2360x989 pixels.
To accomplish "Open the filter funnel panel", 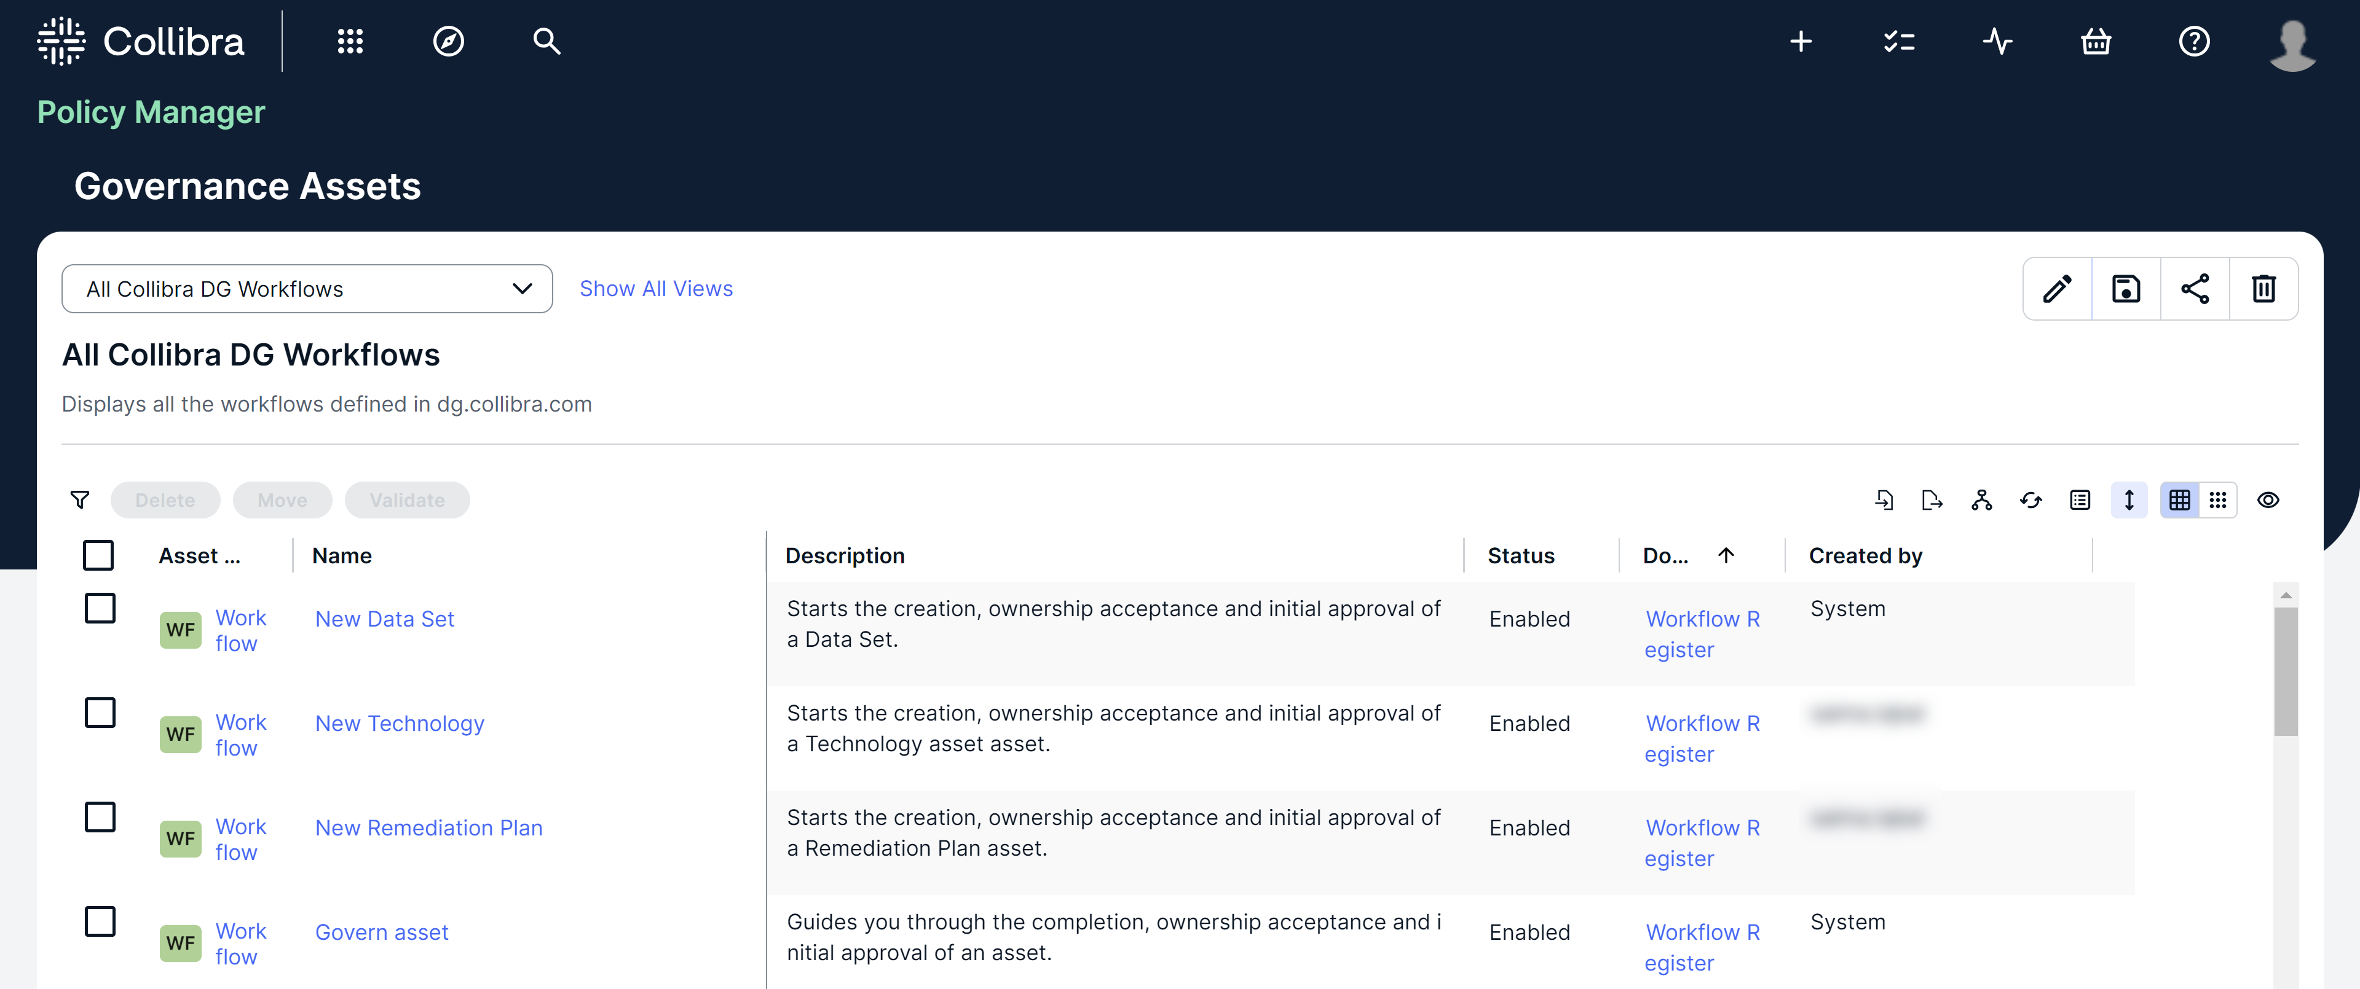I will click(x=80, y=500).
